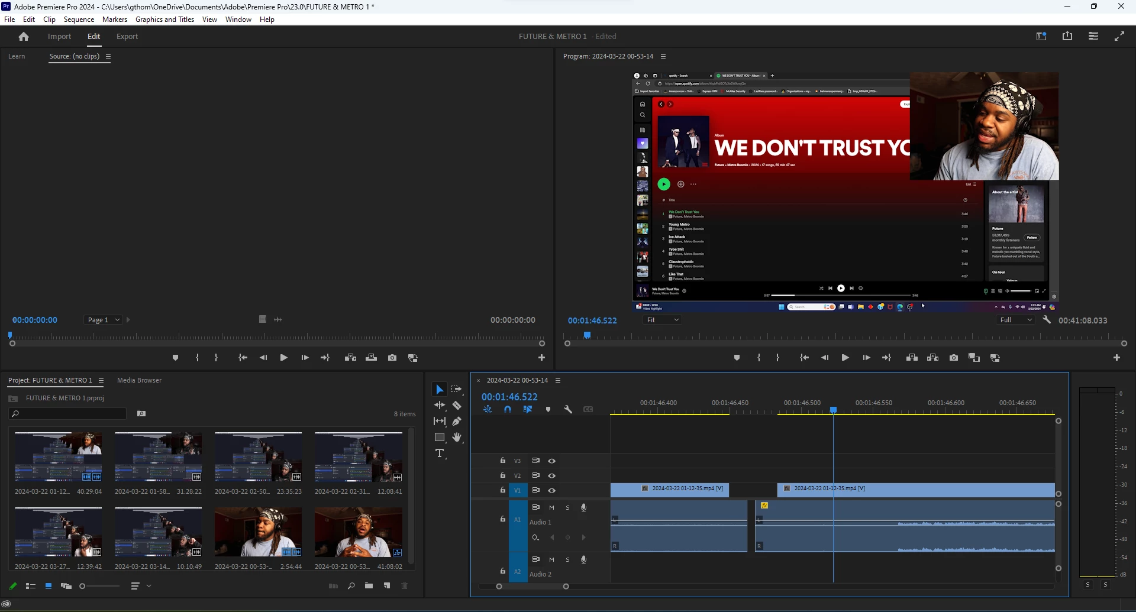
Task: Switch Project panel to Freeform view
Action: [x=66, y=586]
